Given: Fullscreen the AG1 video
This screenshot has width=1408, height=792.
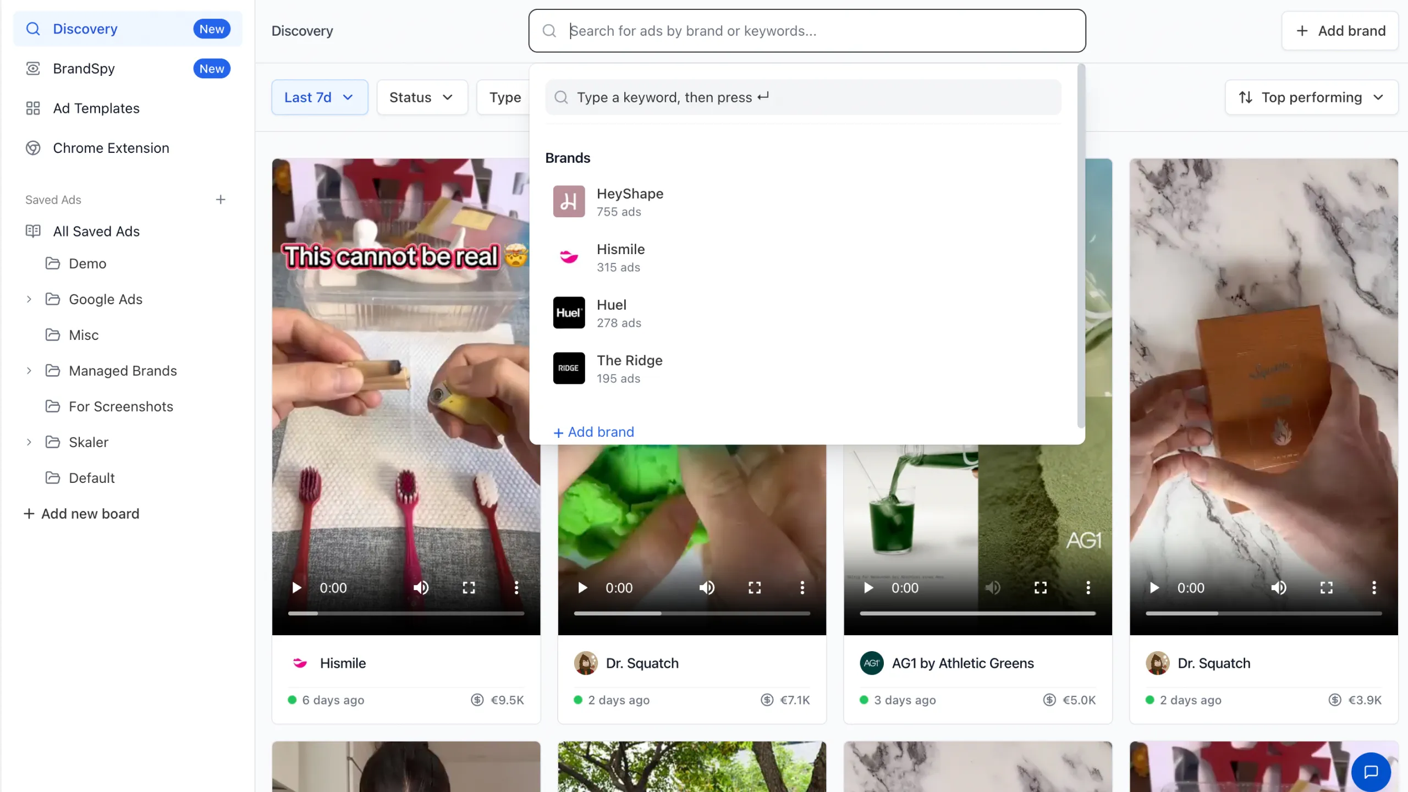Looking at the screenshot, I should coord(1041,588).
